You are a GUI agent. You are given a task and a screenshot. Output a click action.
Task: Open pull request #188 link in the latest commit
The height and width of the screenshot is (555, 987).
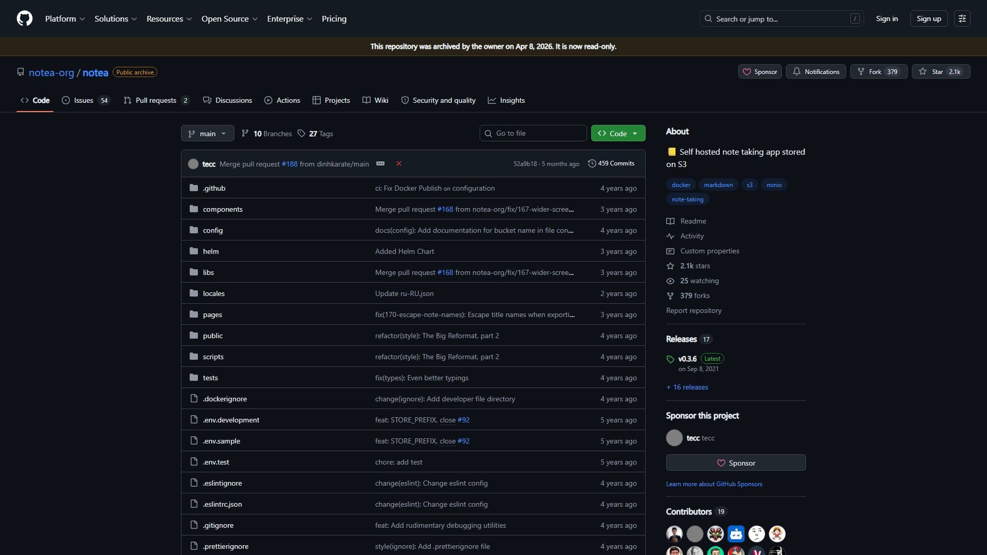tap(289, 164)
